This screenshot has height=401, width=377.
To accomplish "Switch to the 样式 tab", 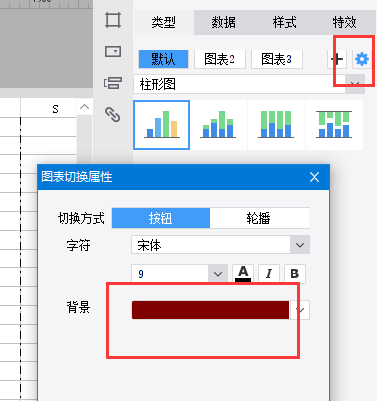I will [285, 22].
